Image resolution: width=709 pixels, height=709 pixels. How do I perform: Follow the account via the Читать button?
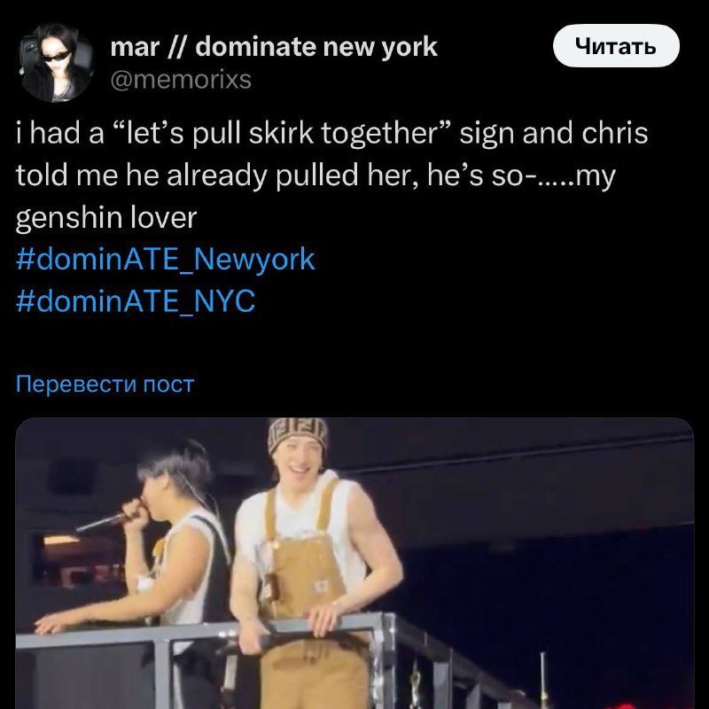615,46
